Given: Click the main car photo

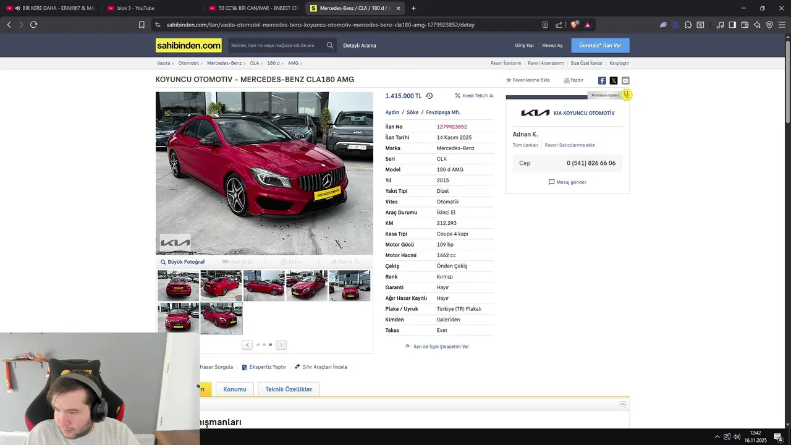Looking at the screenshot, I should click(264, 174).
